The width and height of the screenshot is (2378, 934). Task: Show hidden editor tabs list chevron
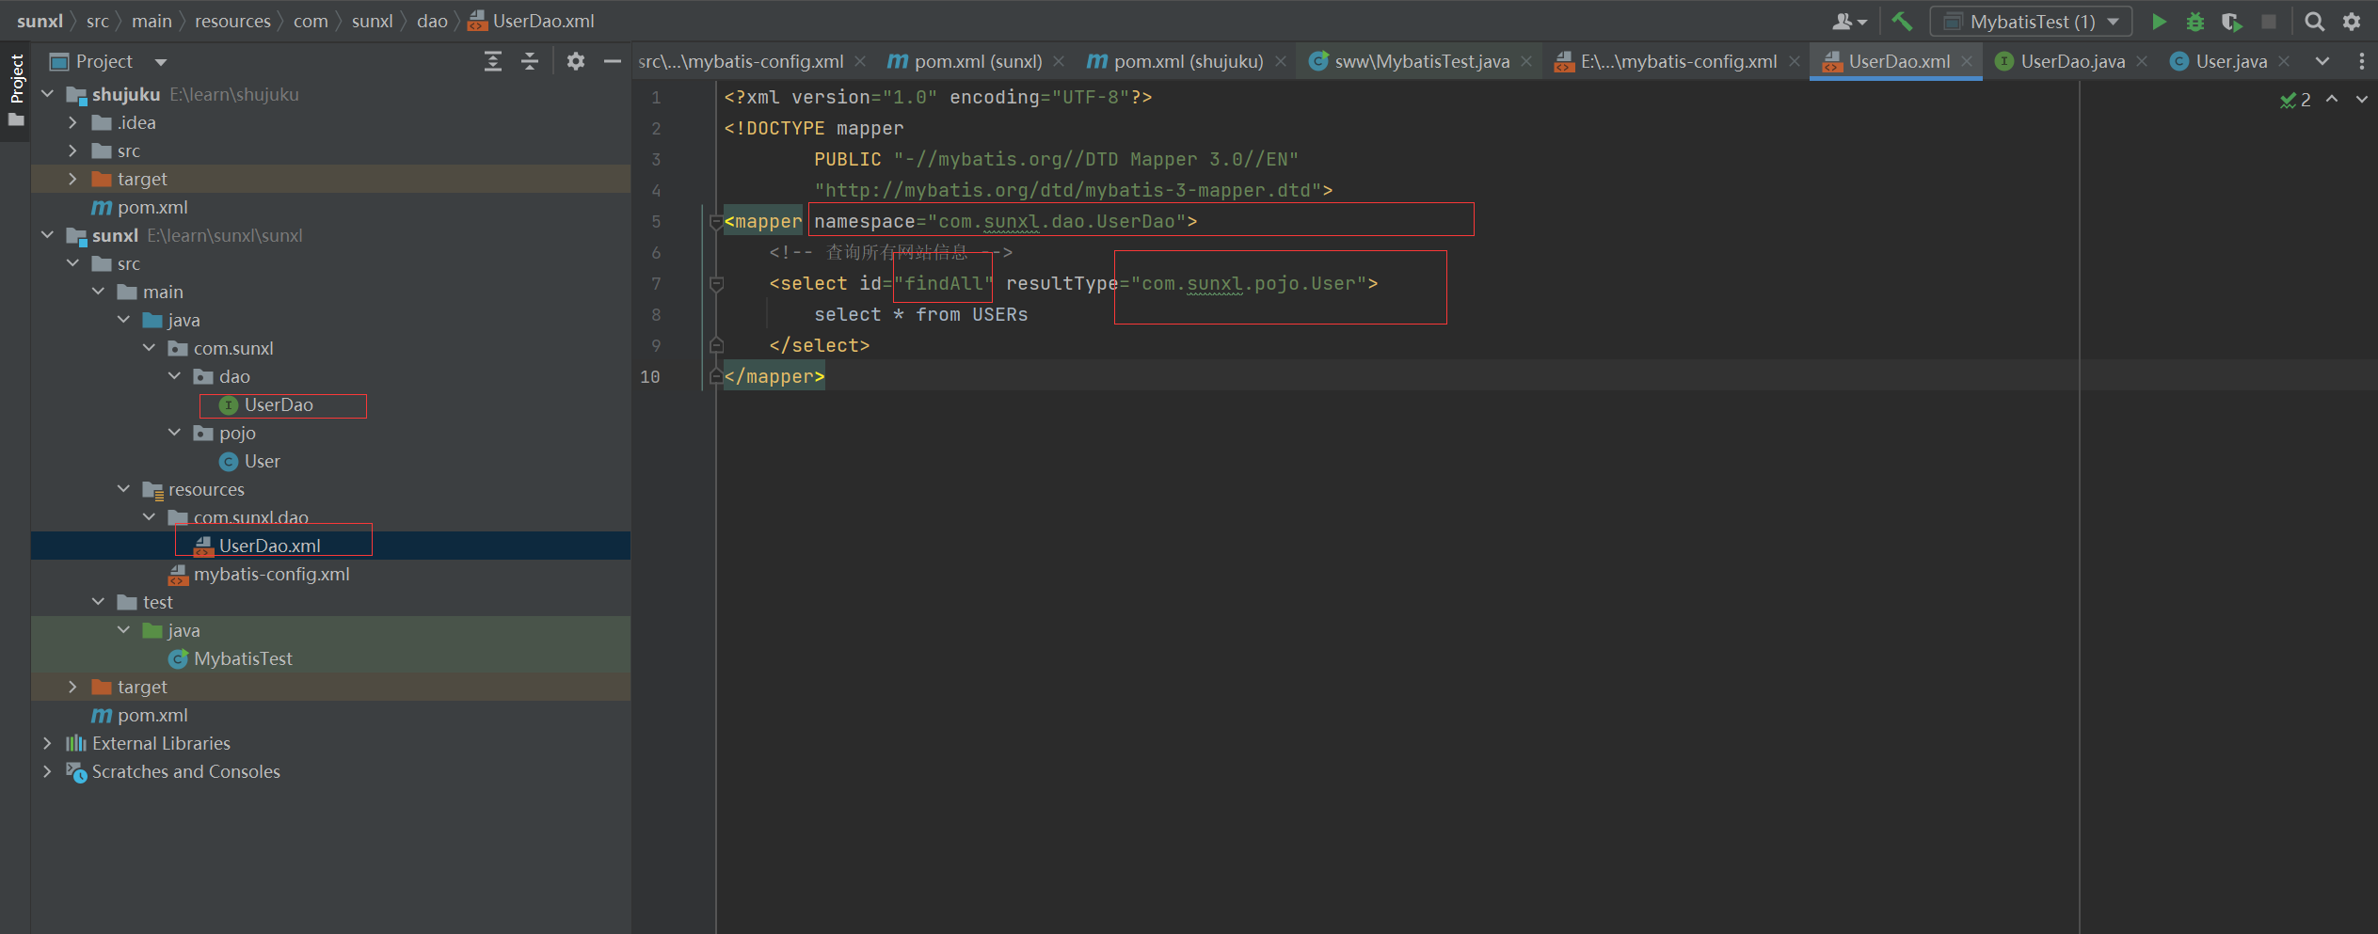click(2322, 62)
